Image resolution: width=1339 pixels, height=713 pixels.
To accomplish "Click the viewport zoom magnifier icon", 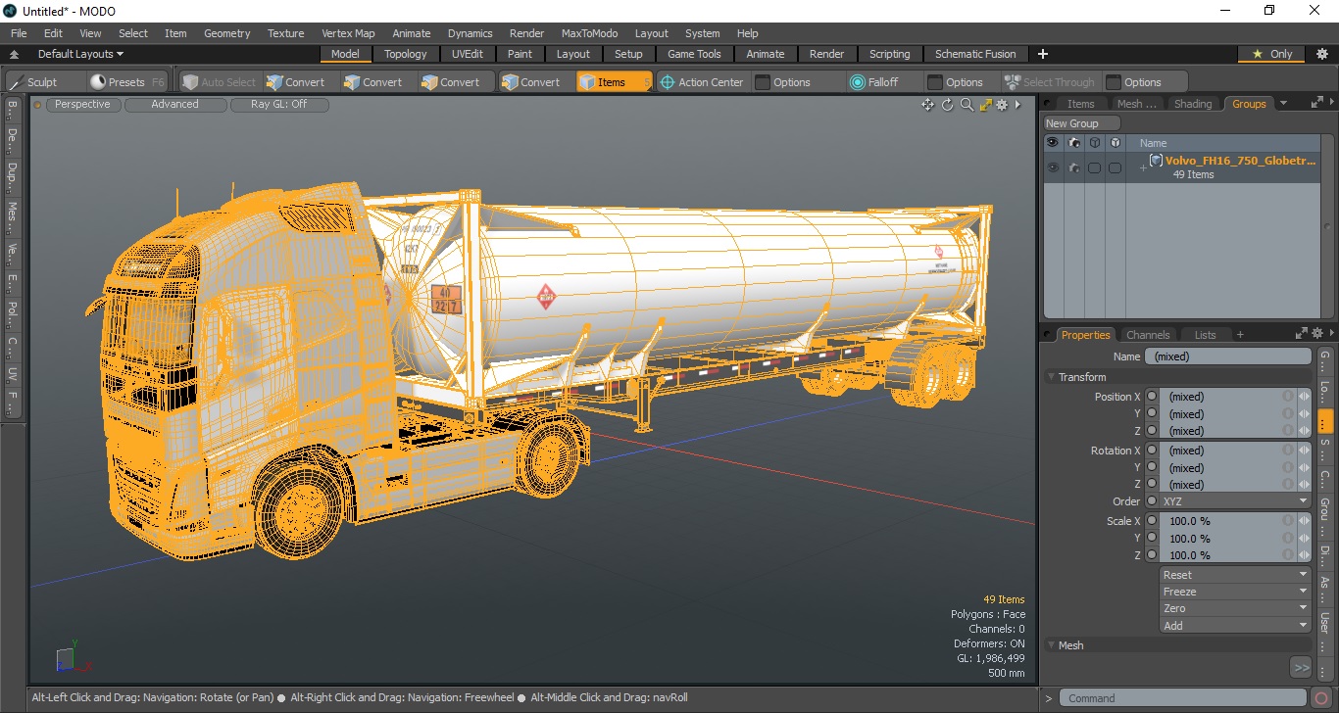I will 967,105.
